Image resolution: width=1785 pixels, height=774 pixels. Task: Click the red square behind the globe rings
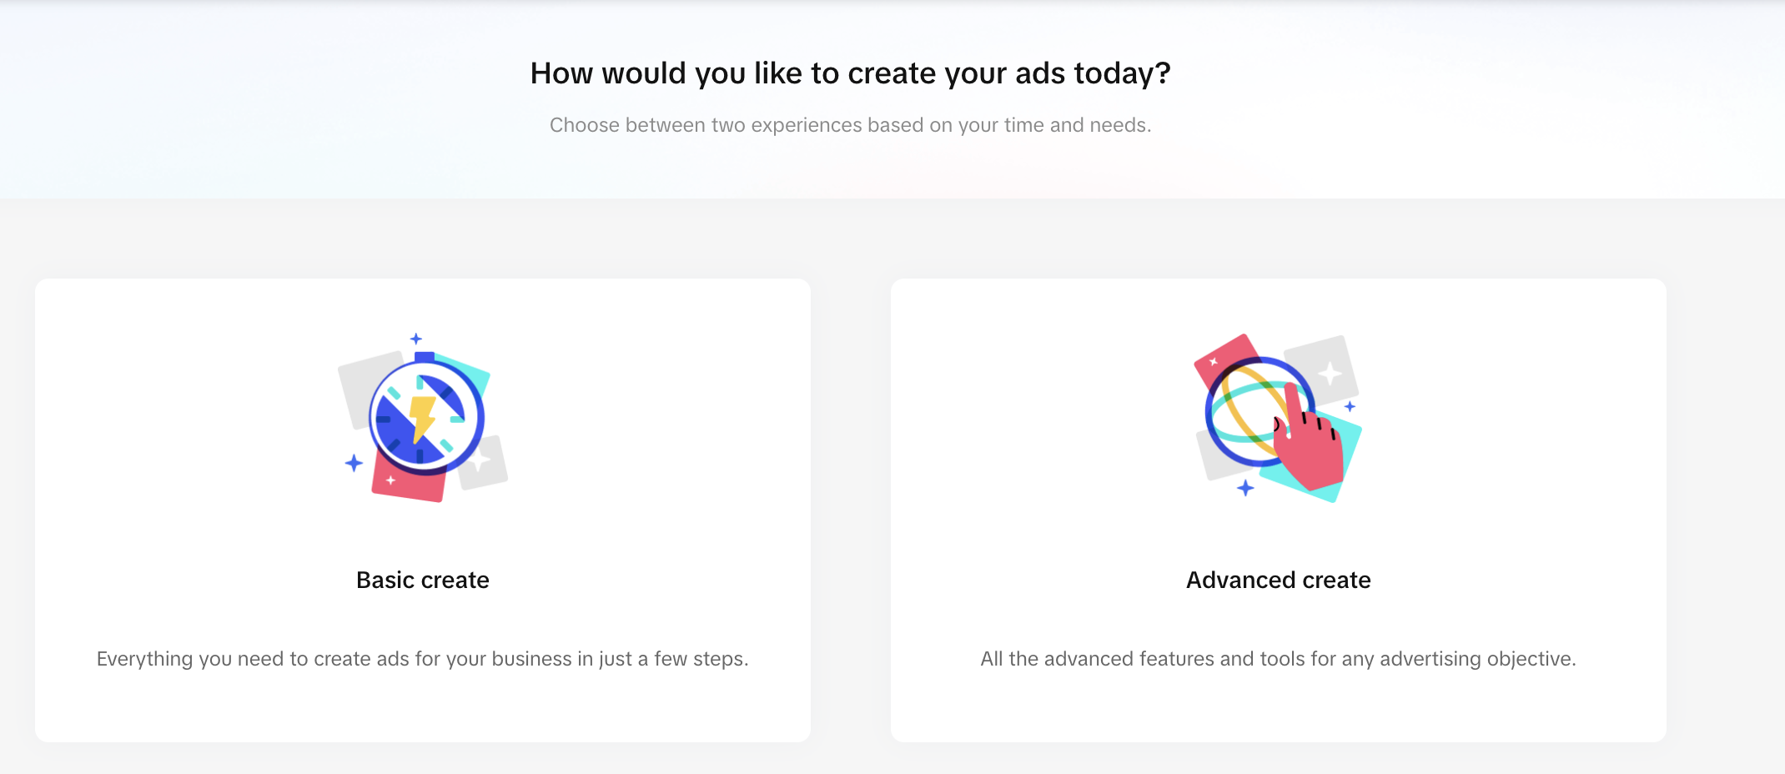tap(1219, 356)
